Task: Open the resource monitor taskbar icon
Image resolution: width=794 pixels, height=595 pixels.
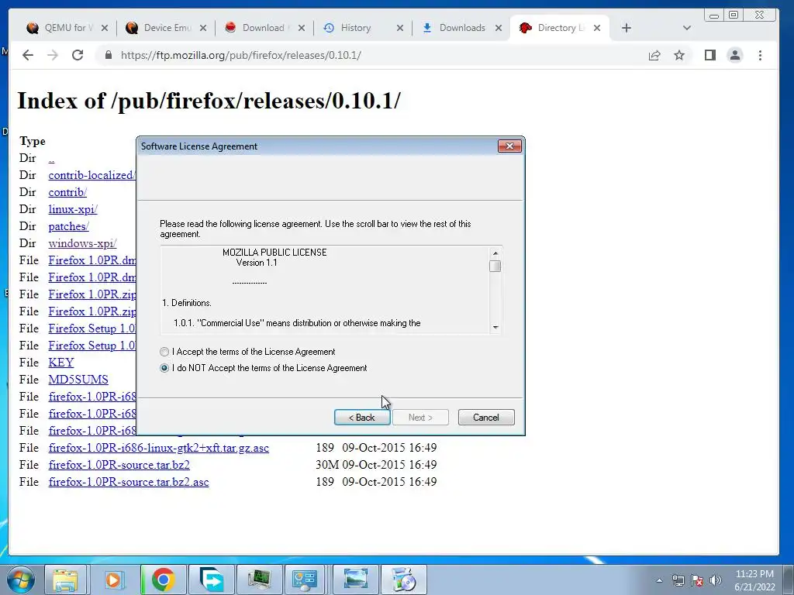Action: pos(259,580)
